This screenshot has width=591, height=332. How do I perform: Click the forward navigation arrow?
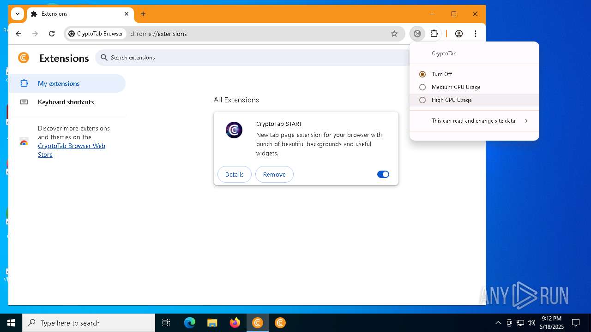click(35, 34)
